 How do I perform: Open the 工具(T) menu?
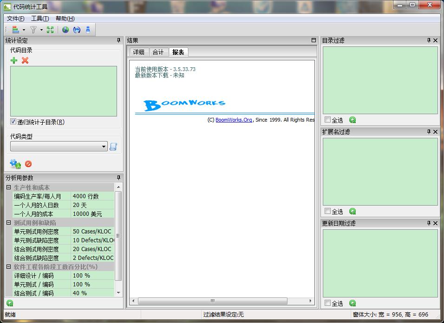pyautogui.click(x=39, y=19)
